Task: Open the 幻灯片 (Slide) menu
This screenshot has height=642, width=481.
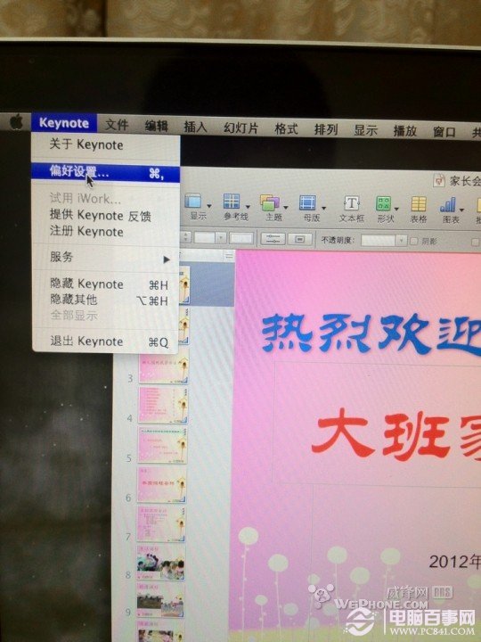Action: pos(240,128)
